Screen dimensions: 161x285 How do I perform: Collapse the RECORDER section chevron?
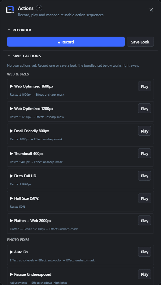click(x=9, y=30)
